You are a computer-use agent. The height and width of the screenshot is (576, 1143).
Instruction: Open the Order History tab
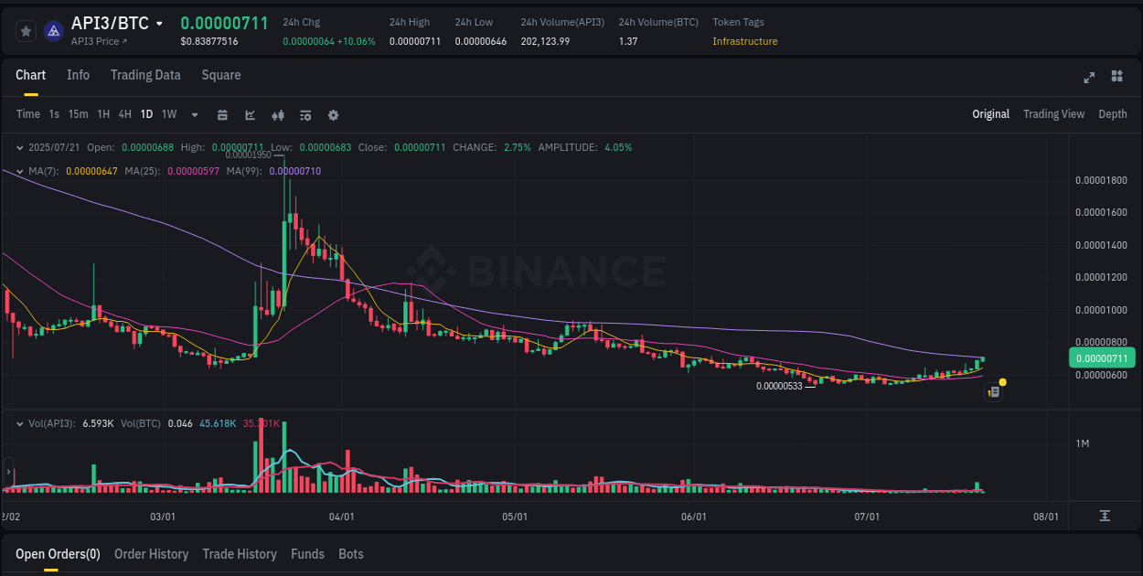pos(151,554)
